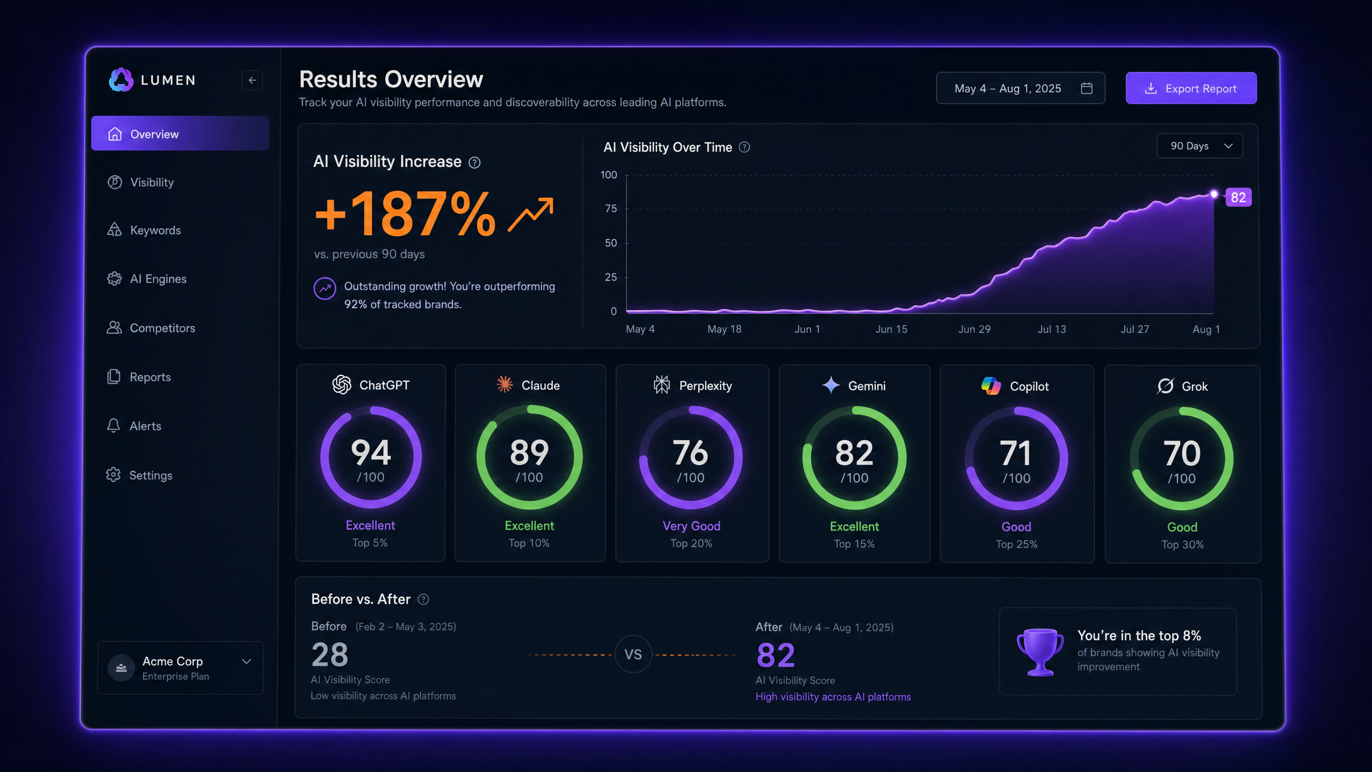Click the Keywords sidebar icon
Image resolution: width=1372 pixels, height=772 pixels.
pos(114,230)
